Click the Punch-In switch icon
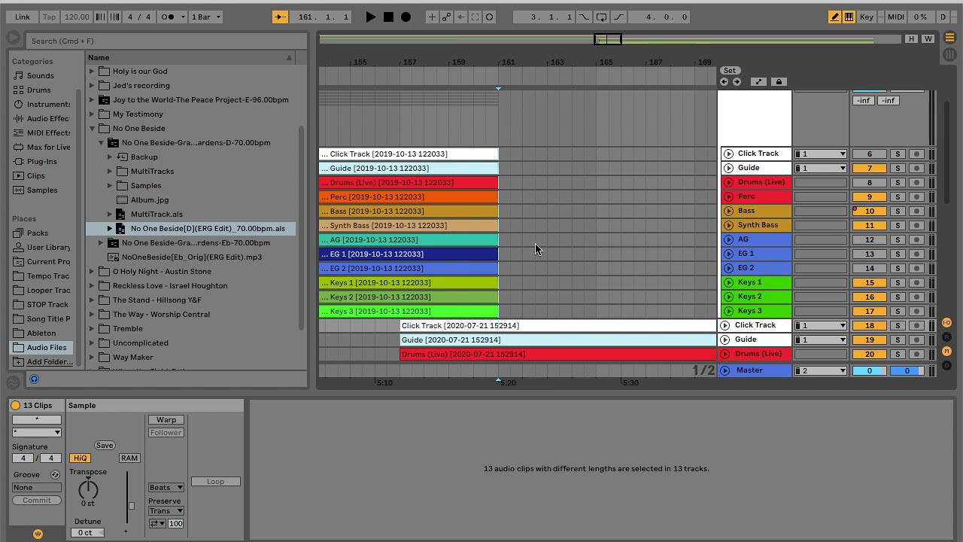Screen dimensions: 963x542 (585, 17)
